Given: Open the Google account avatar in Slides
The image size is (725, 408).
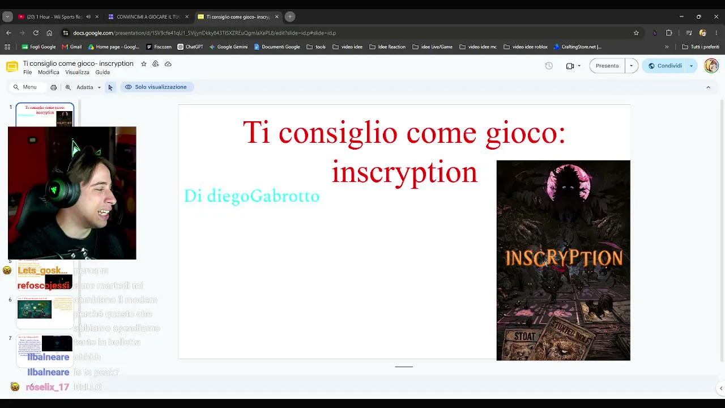Looking at the screenshot, I should point(711,66).
